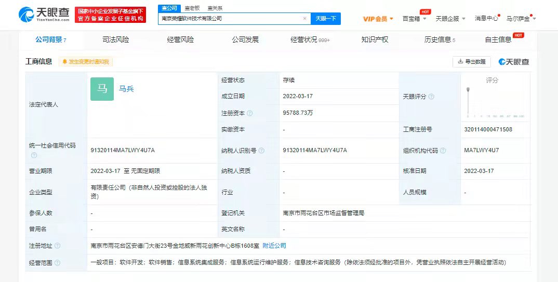This screenshot has height=282, width=558.
Task: Open the 消息中心 message center
Action: tap(486, 19)
